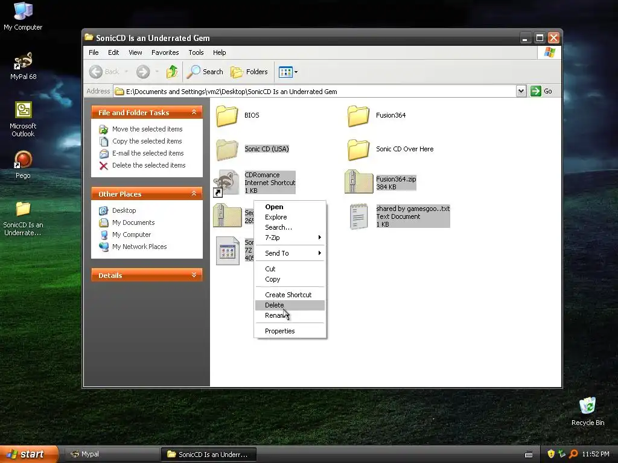Viewport: 618px width, 463px height.
Task: Click the address path field
Action: click(314, 92)
